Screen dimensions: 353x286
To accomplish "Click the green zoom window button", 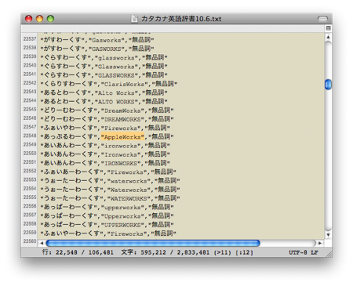I will tap(50, 19).
